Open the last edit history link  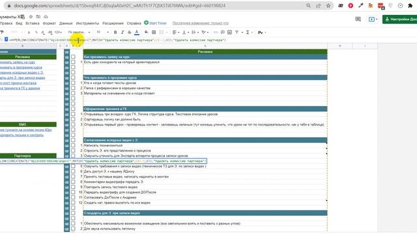201,23
